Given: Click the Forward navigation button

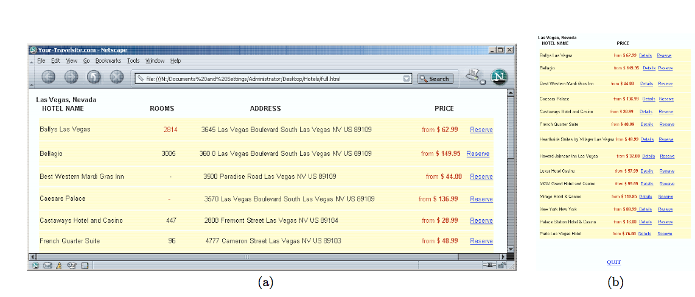Looking at the screenshot, I should tap(71, 77).
